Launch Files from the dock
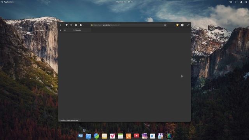The height and width of the screenshot is (140, 249). [88, 136]
